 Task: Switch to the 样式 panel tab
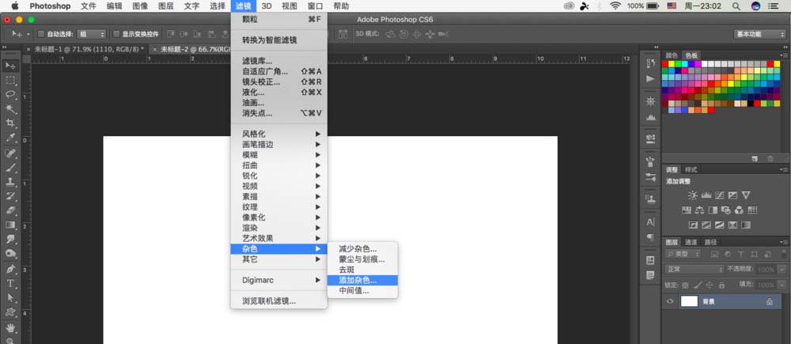tap(691, 169)
